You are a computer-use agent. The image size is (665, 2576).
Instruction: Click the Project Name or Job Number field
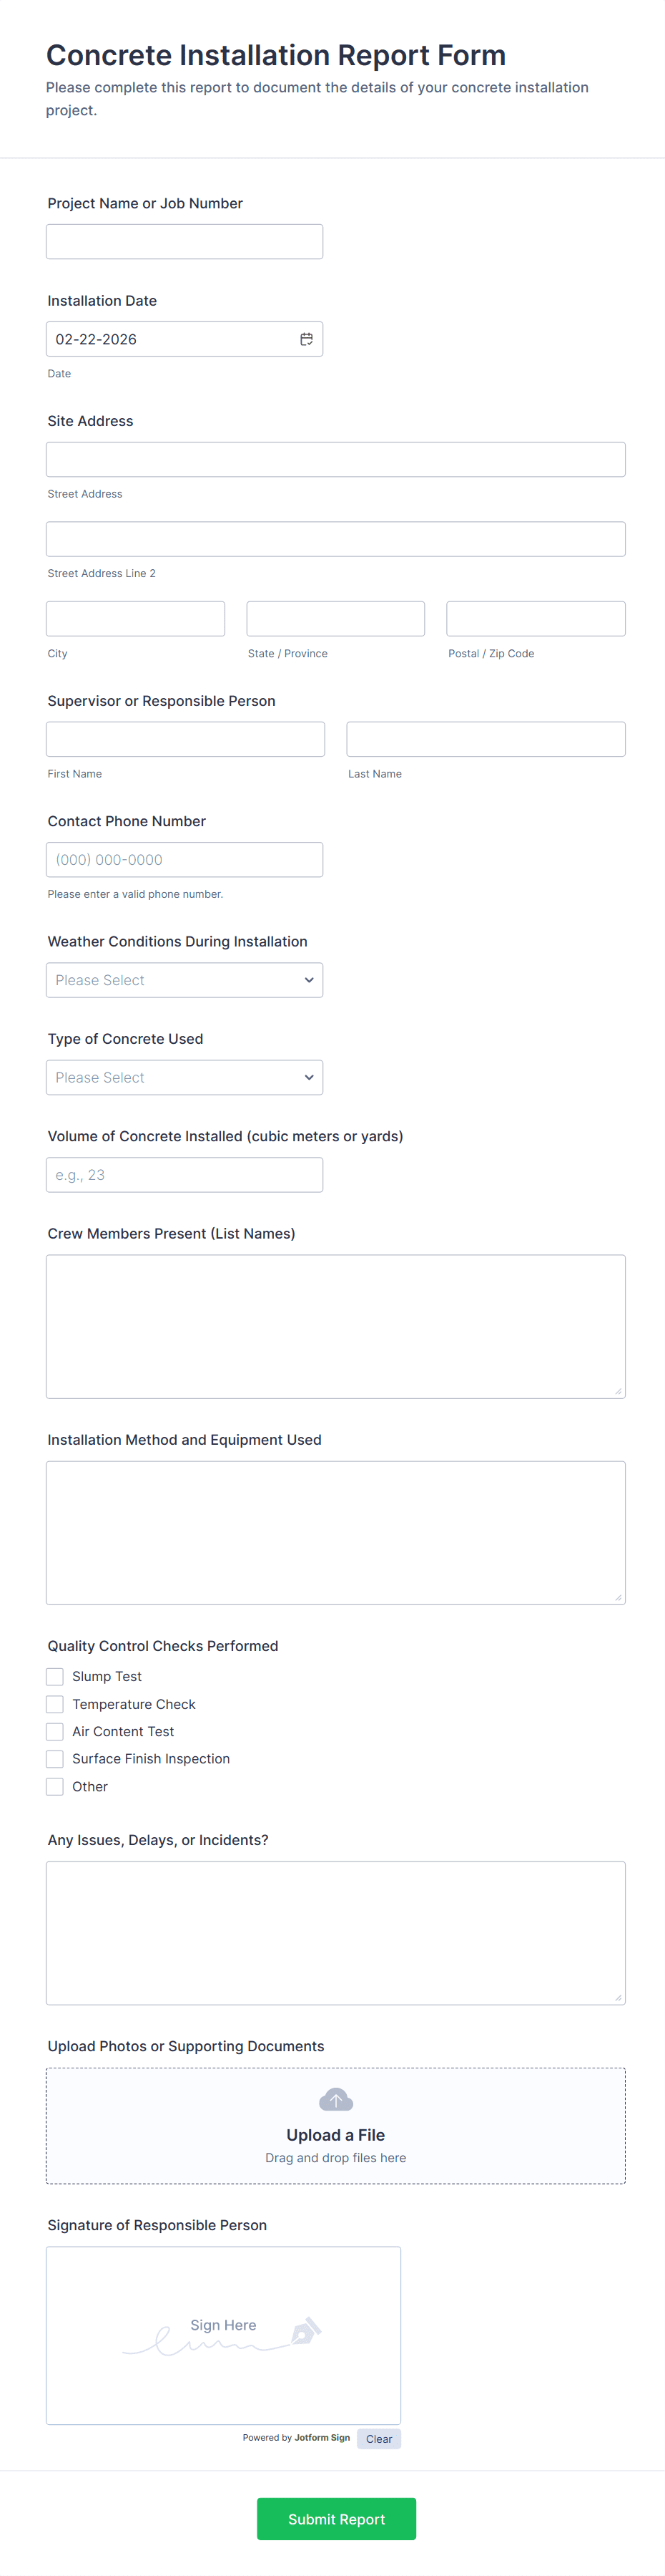pos(184,242)
